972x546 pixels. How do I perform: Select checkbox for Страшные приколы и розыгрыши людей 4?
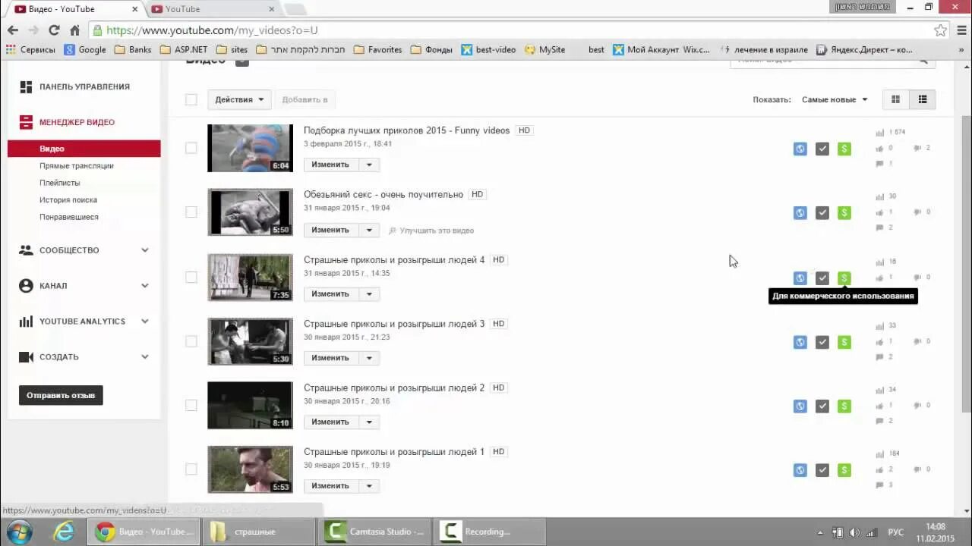[x=191, y=277]
